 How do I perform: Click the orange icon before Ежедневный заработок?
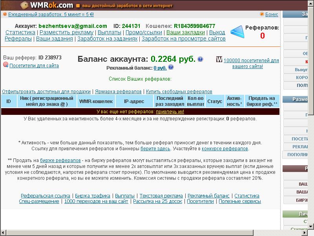click(x=5, y=14)
